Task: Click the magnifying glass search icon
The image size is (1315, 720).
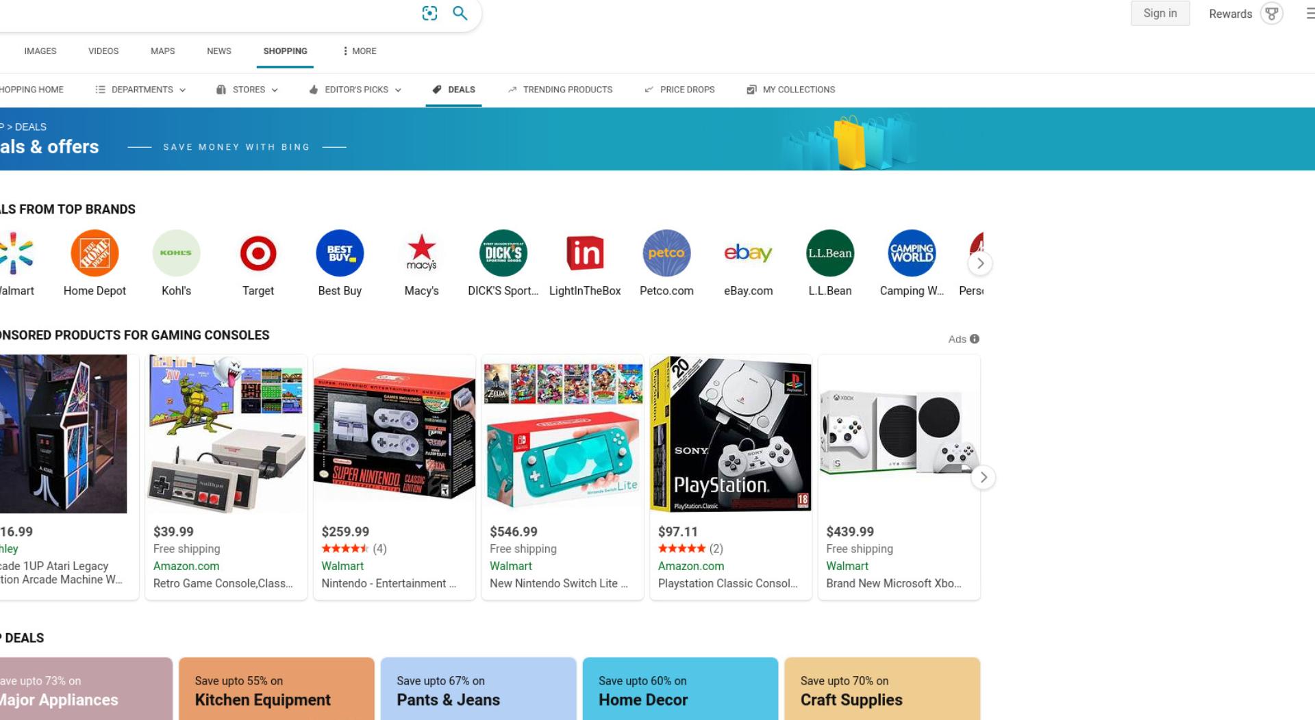Action: coord(460,13)
